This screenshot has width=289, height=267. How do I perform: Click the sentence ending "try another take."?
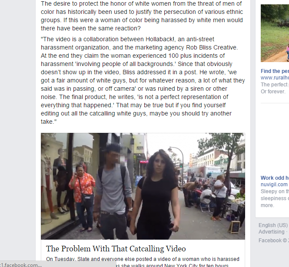point(136,113)
